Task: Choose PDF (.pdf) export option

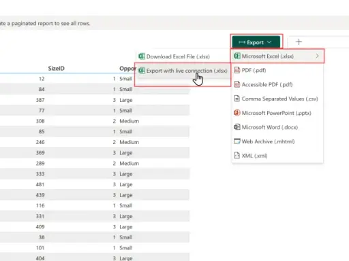Action: (277, 70)
